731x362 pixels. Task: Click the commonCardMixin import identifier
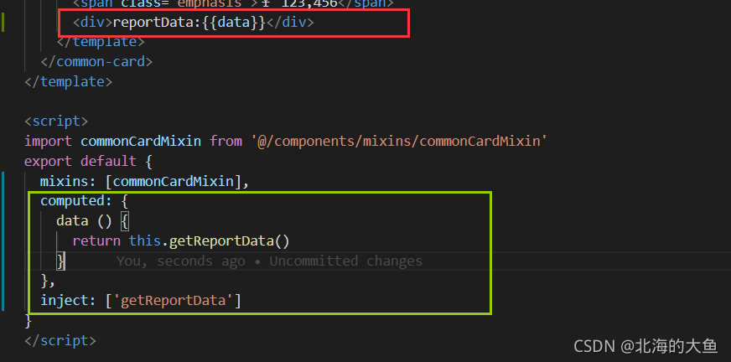pyautogui.click(x=141, y=141)
